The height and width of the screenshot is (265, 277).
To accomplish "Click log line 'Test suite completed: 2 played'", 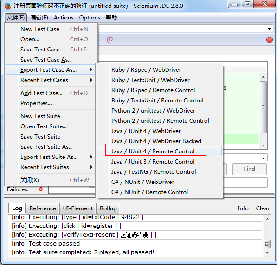I will click(x=137, y=252).
